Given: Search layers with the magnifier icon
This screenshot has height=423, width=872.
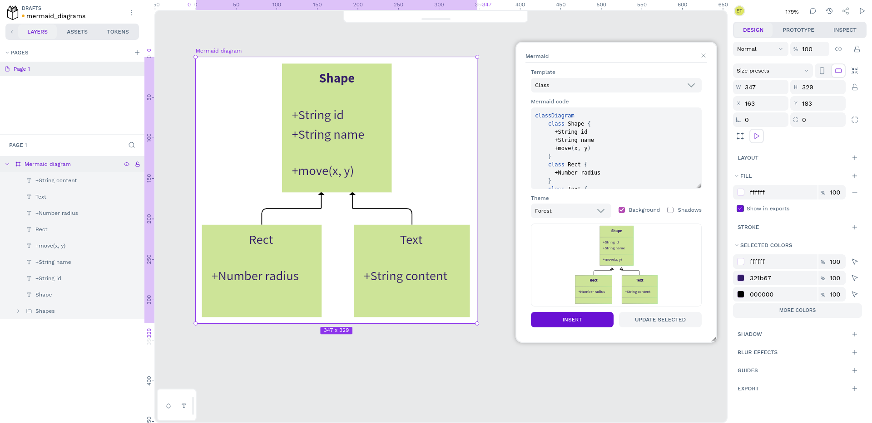Looking at the screenshot, I should click(132, 145).
